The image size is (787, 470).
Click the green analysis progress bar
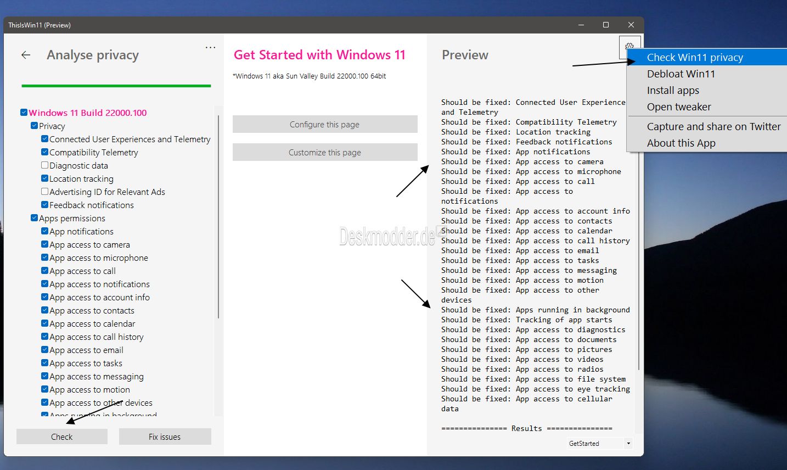pyautogui.click(x=116, y=86)
